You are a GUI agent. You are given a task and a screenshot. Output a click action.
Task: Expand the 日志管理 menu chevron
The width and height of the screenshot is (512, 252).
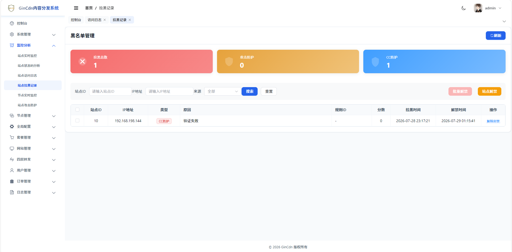pos(54,193)
